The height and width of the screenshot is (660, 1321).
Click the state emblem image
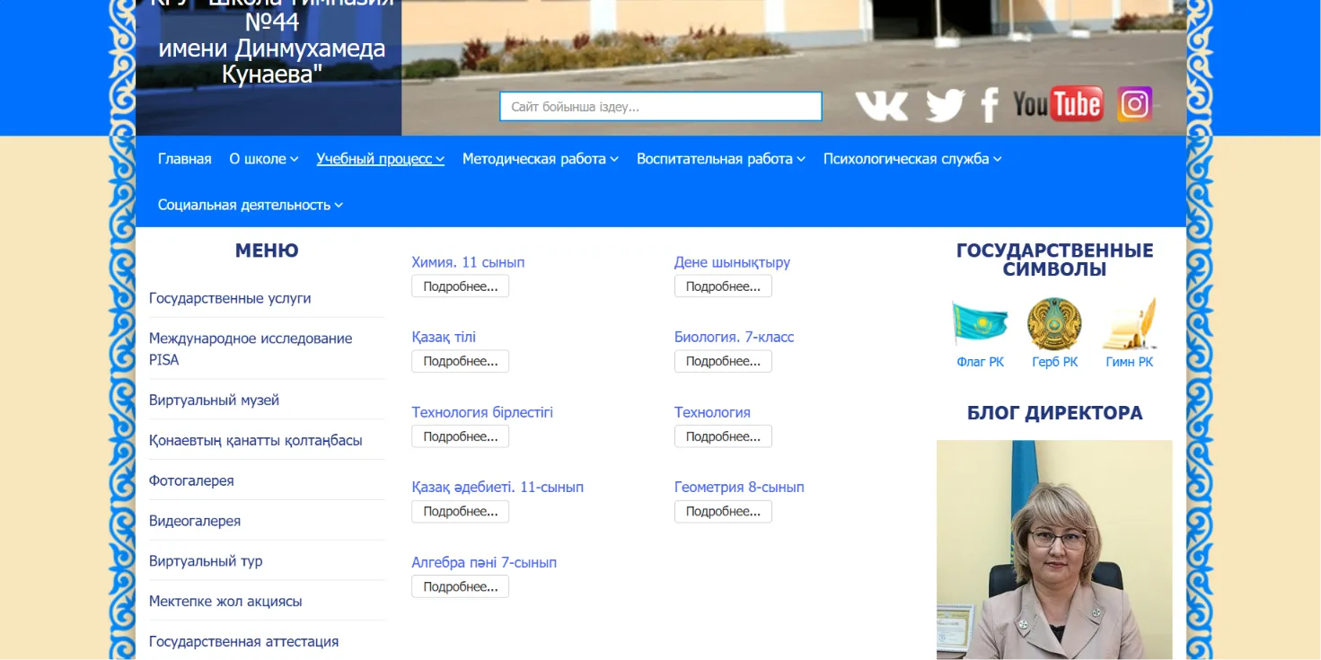[x=1054, y=324]
